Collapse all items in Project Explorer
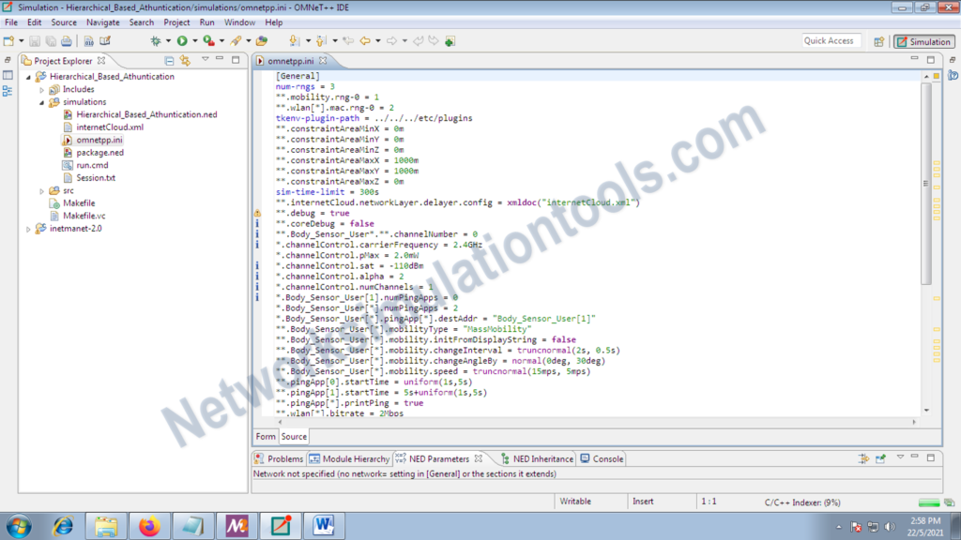This screenshot has height=540, width=961. 170,59
